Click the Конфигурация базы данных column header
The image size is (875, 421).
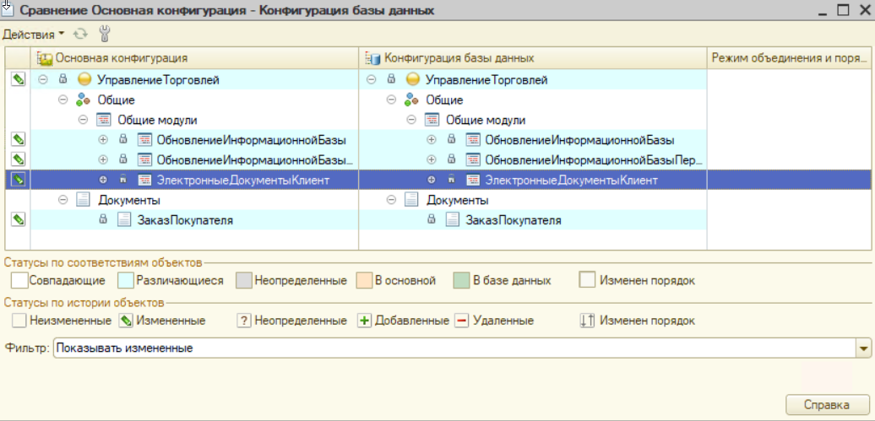point(459,58)
